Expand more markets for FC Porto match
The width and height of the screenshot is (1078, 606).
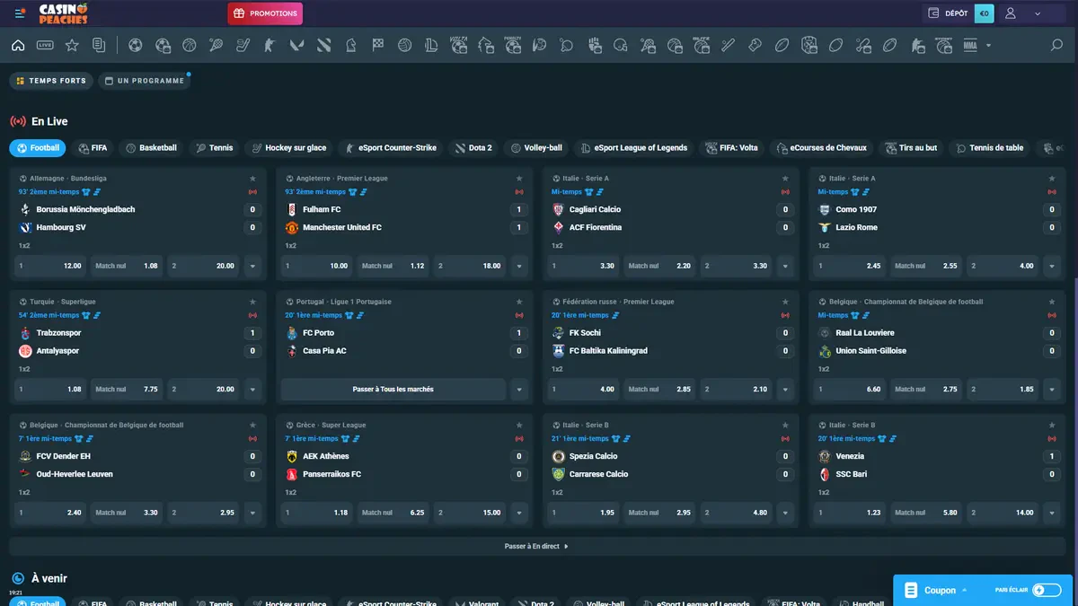pos(518,390)
